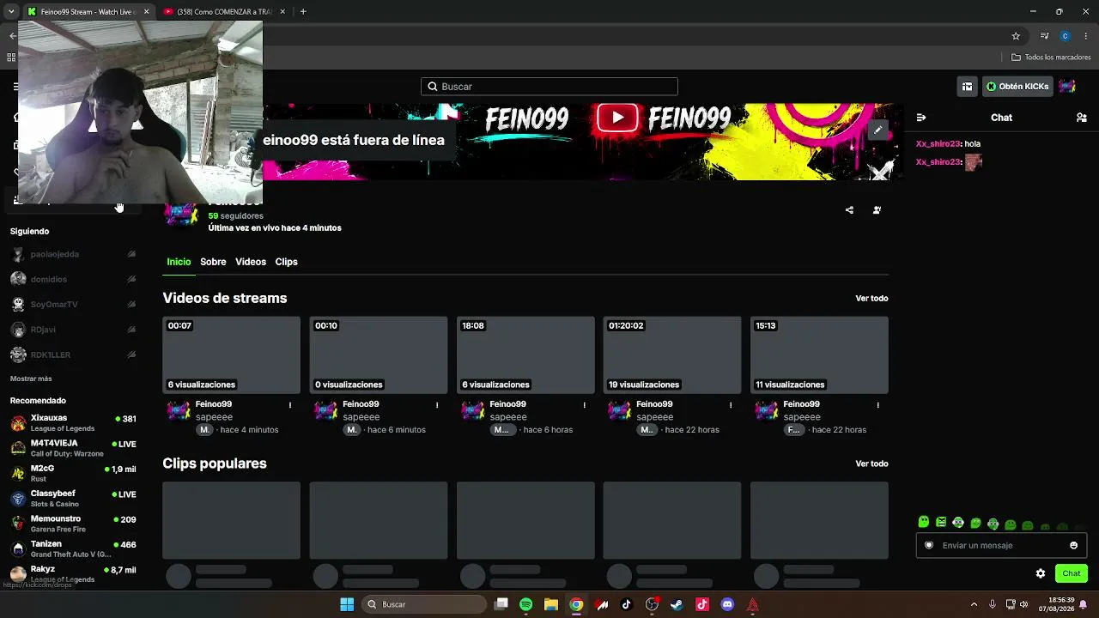The image size is (1099, 618).
Task: Click Ver todo for Videos de streams
Action: click(x=871, y=299)
